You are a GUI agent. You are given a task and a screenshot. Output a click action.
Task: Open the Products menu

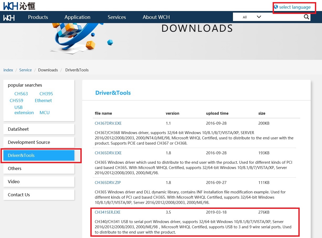point(38,17)
